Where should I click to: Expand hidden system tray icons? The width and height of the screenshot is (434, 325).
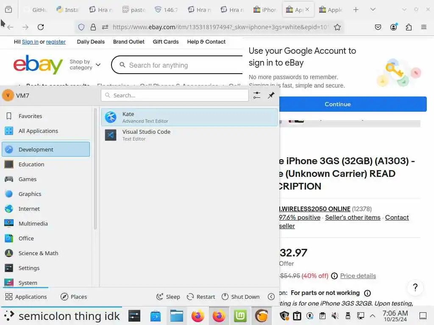(373, 316)
